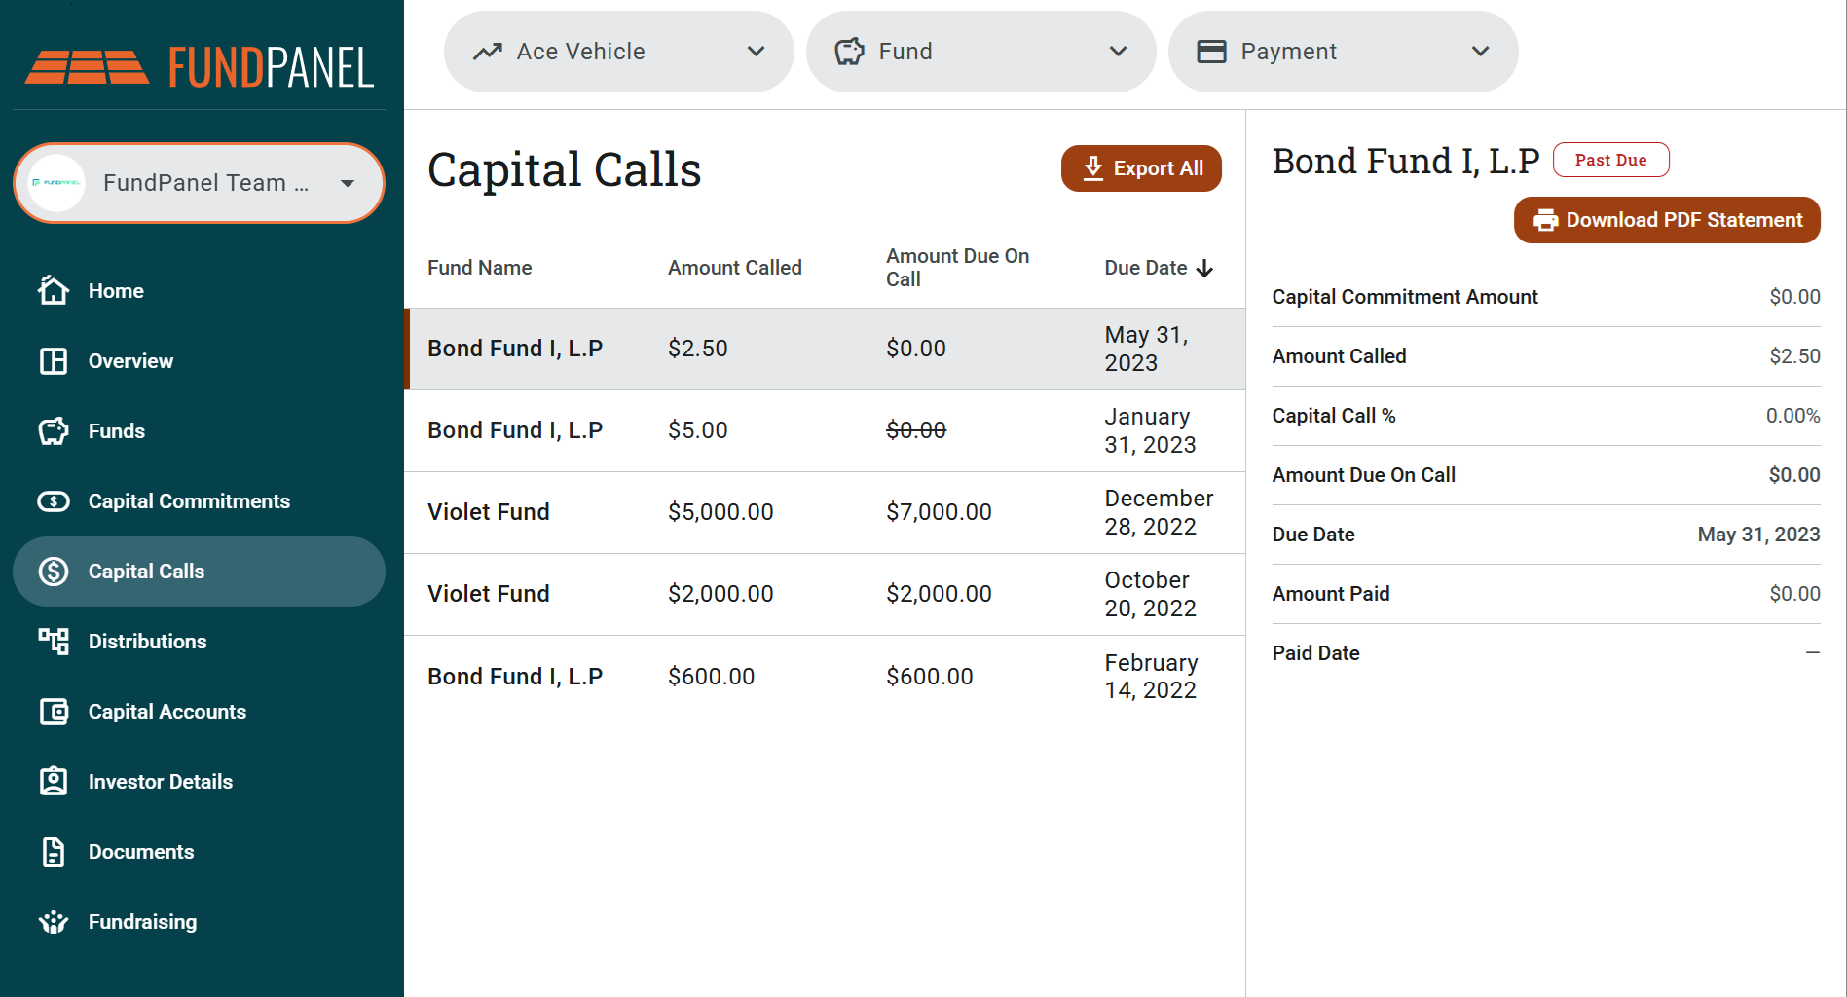Click the Amount Paid label in details
Screen dimensions: 1847x997
click(1331, 594)
